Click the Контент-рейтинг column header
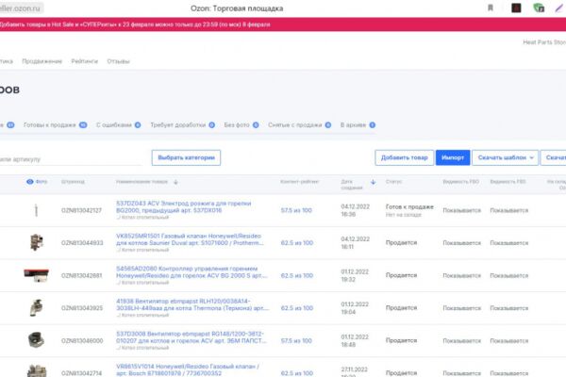This screenshot has height=377, width=566. (299, 182)
